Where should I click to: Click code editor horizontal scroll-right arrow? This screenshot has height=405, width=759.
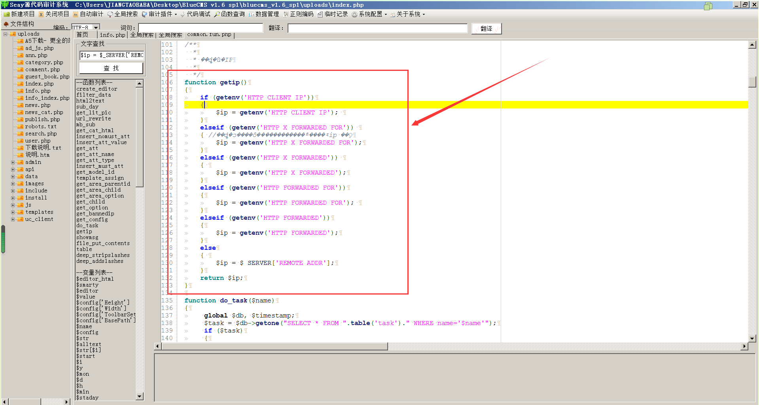(744, 346)
